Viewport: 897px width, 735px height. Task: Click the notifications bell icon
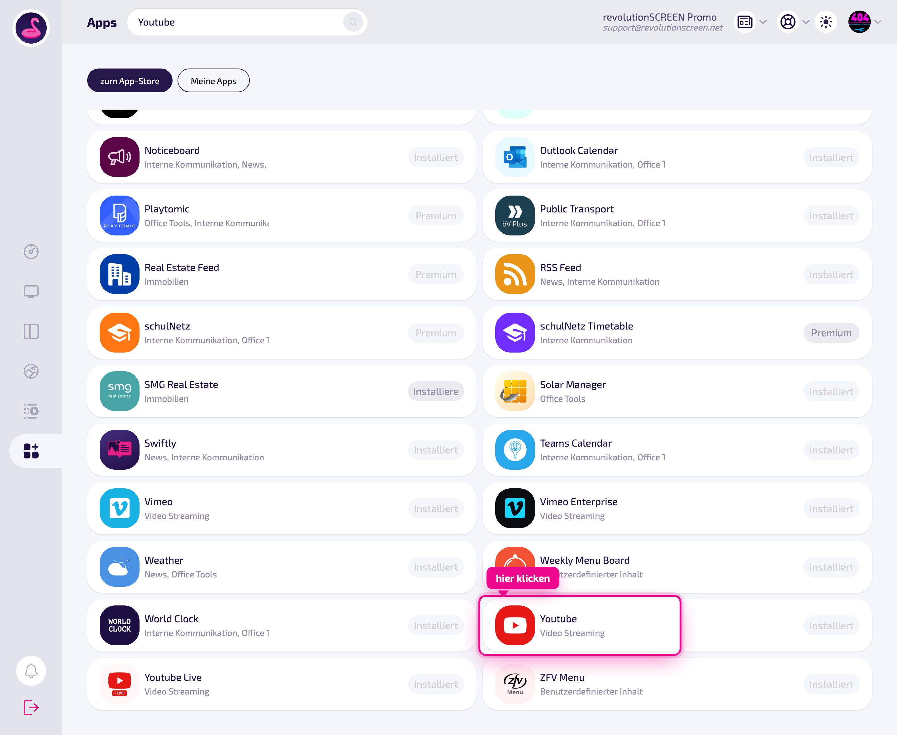31,670
